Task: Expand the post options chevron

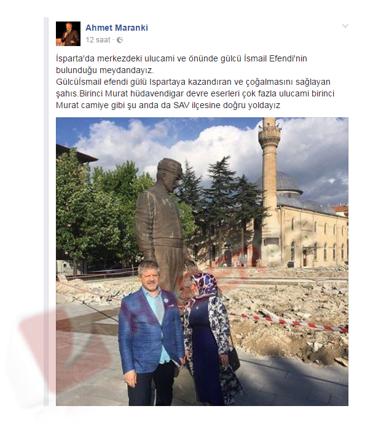Action: tap(345, 26)
